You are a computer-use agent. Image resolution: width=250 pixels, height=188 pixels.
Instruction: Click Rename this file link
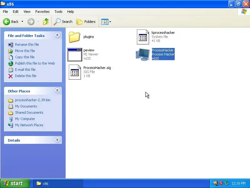click(27, 44)
